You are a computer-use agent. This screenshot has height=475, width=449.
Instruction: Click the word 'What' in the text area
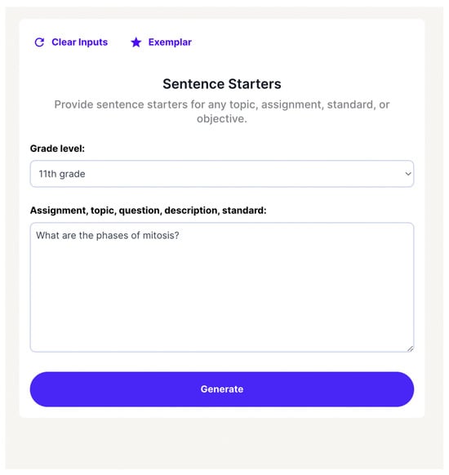click(47, 236)
